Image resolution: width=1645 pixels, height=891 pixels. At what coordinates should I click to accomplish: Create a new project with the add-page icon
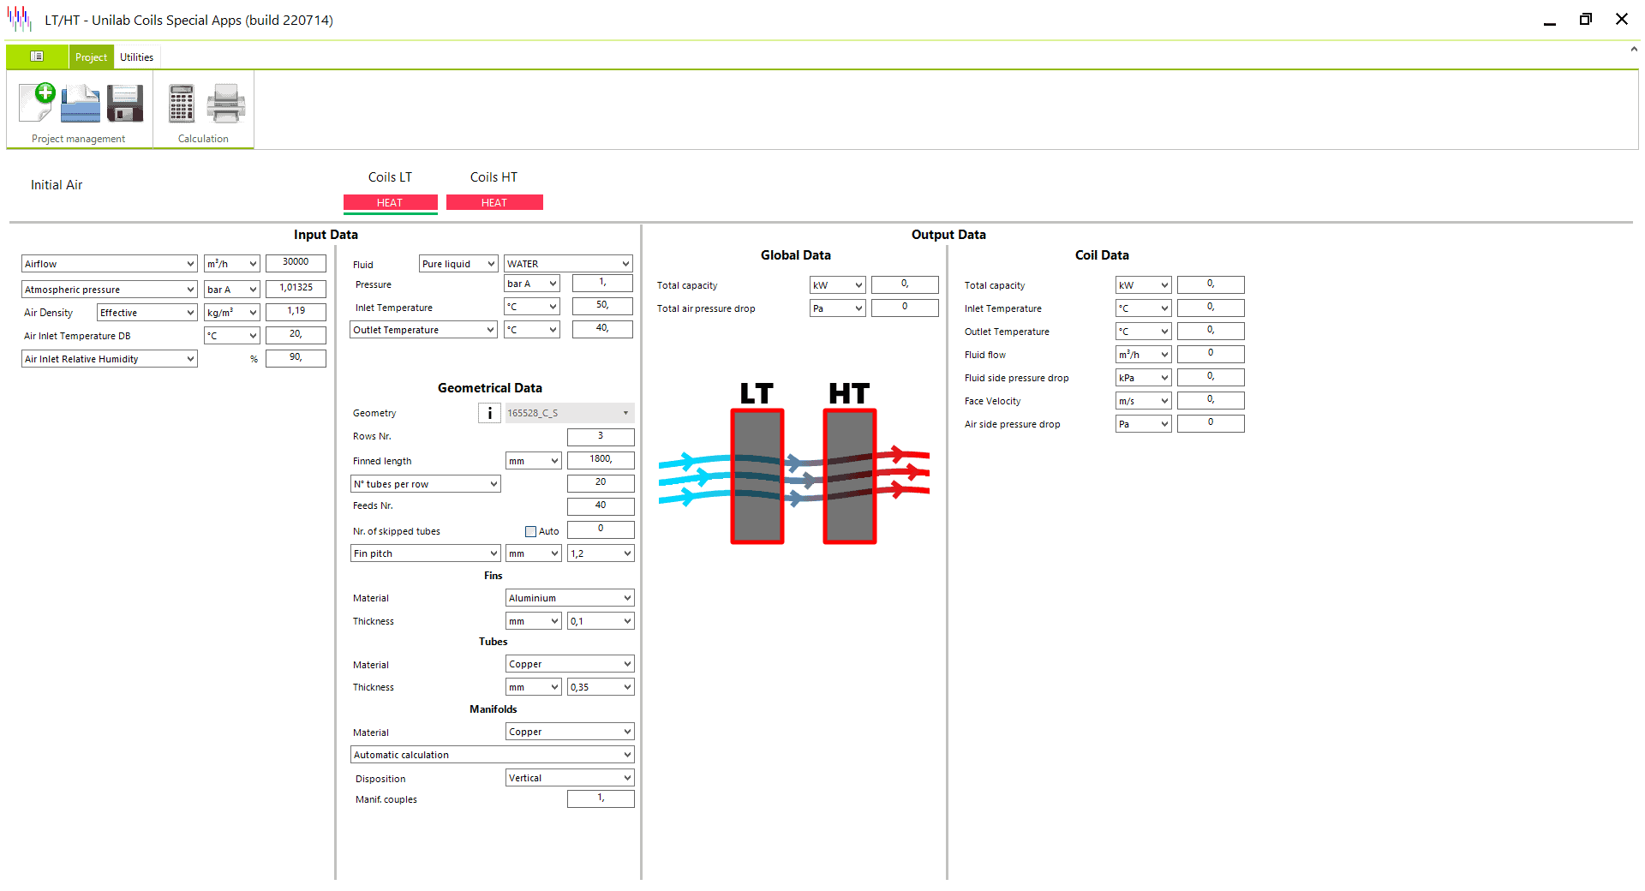tap(36, 102)
